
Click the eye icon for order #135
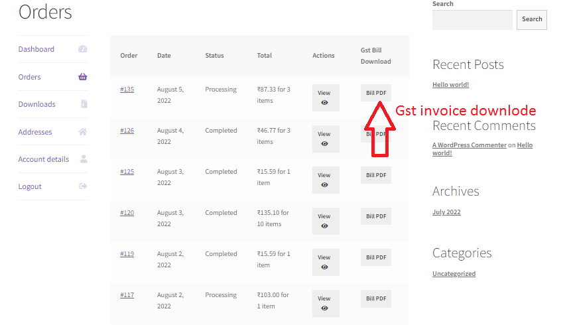click(x=324, y=103)
